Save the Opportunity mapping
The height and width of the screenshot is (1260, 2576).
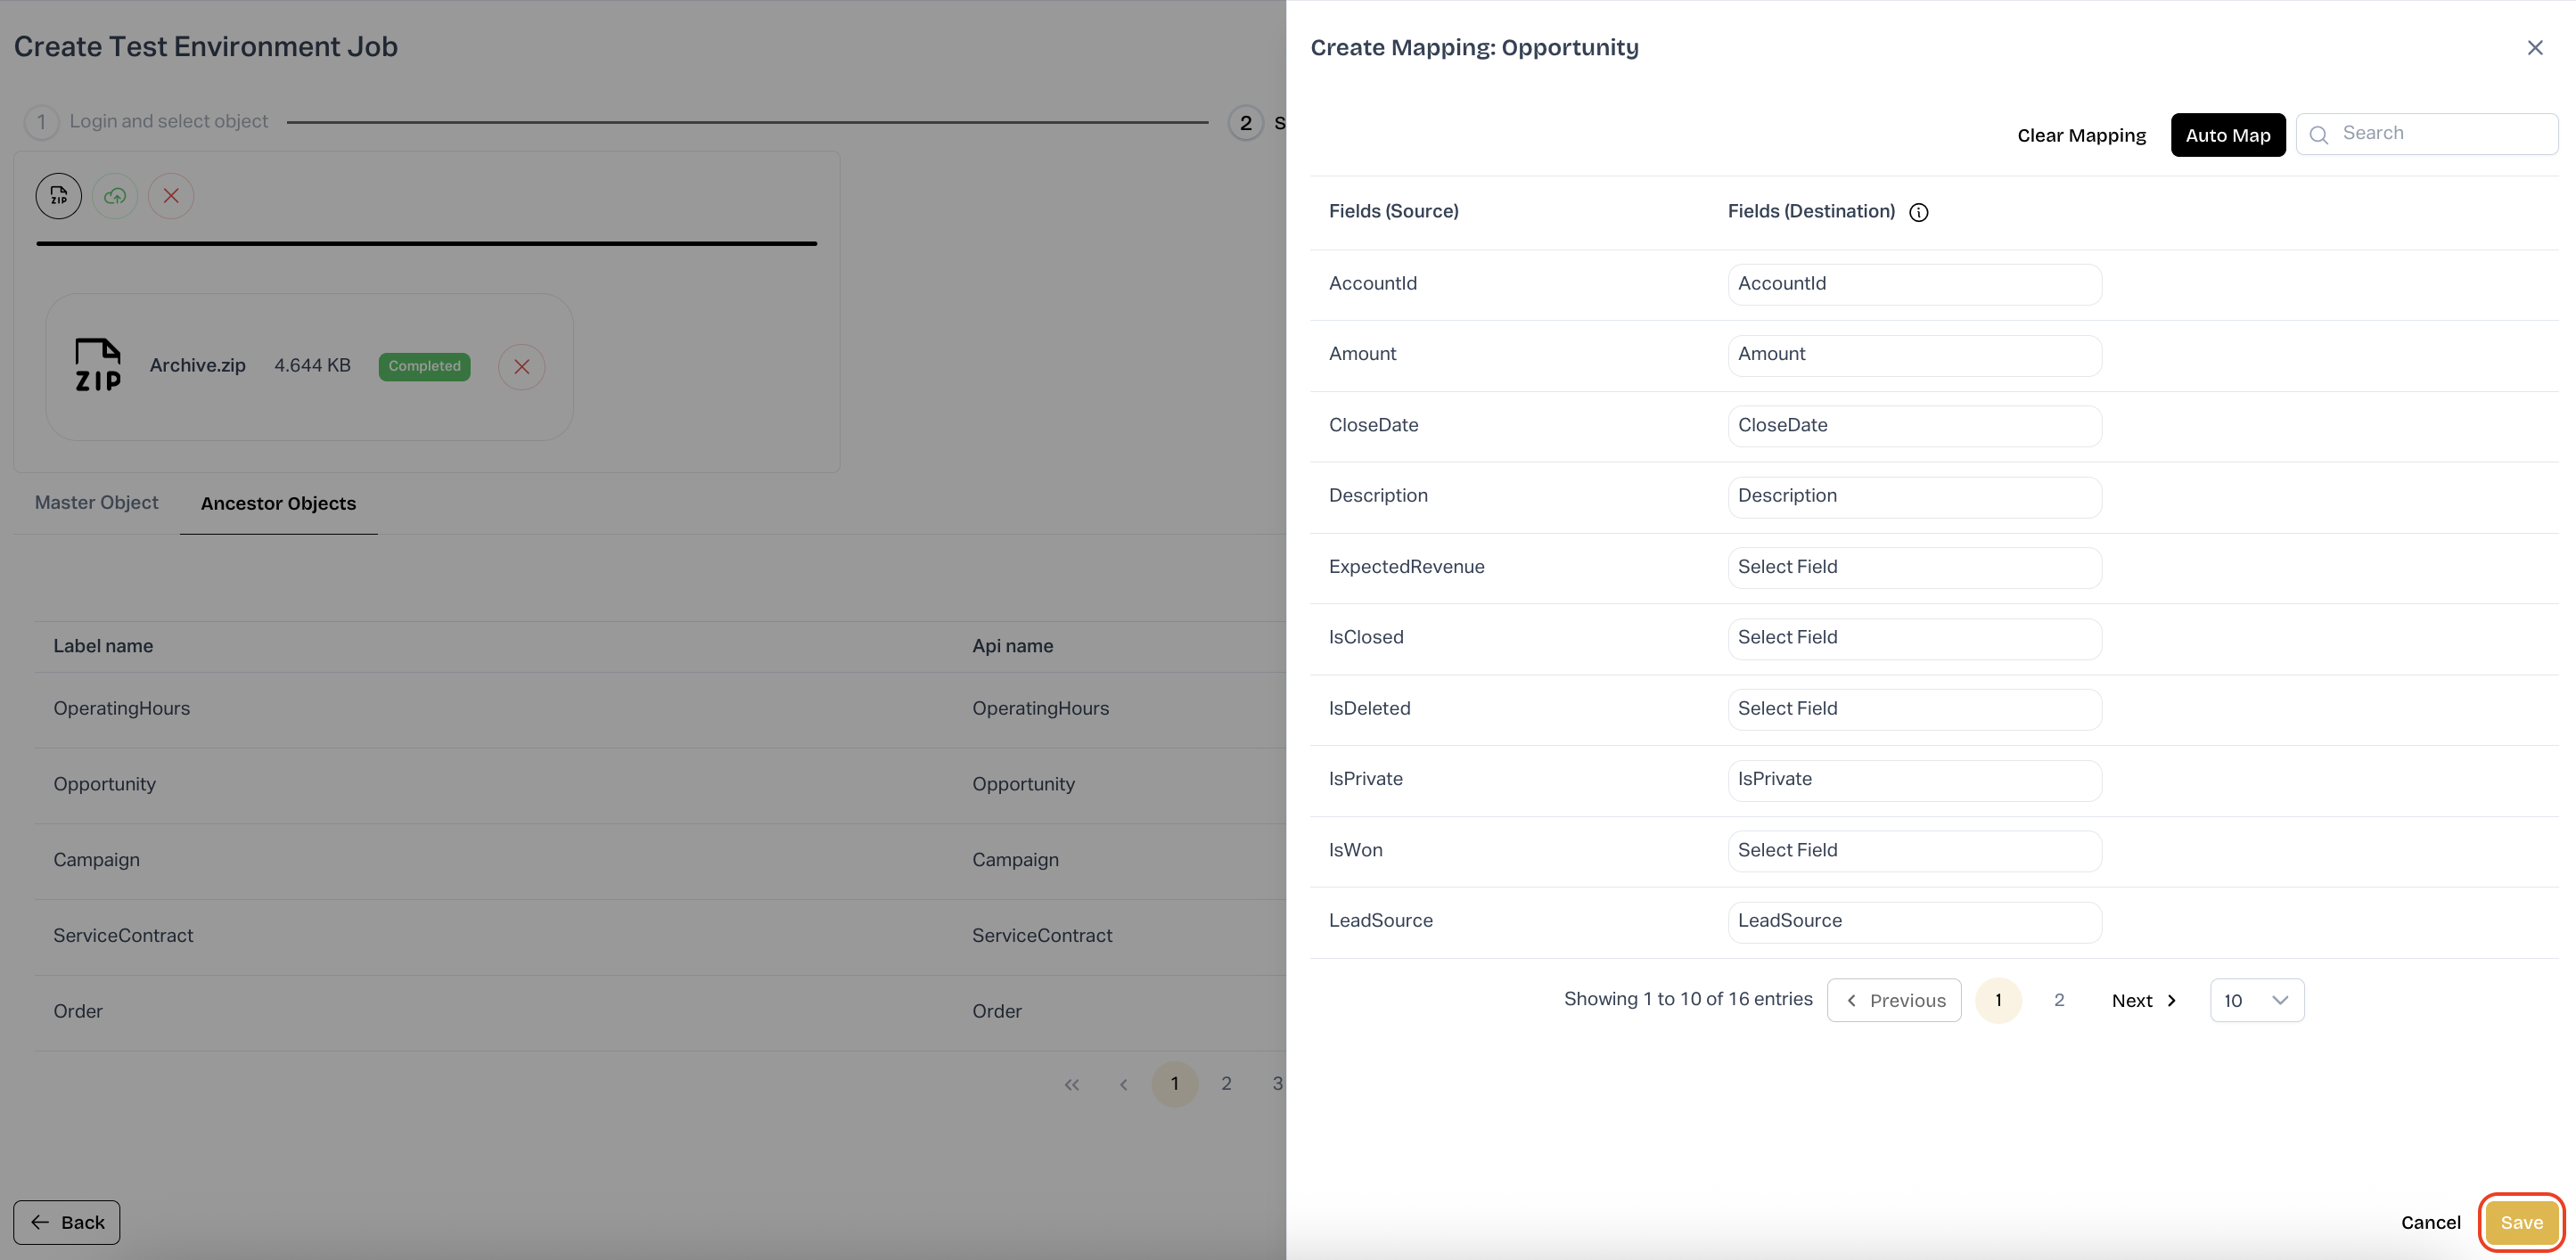[x=2520, y=1222]
